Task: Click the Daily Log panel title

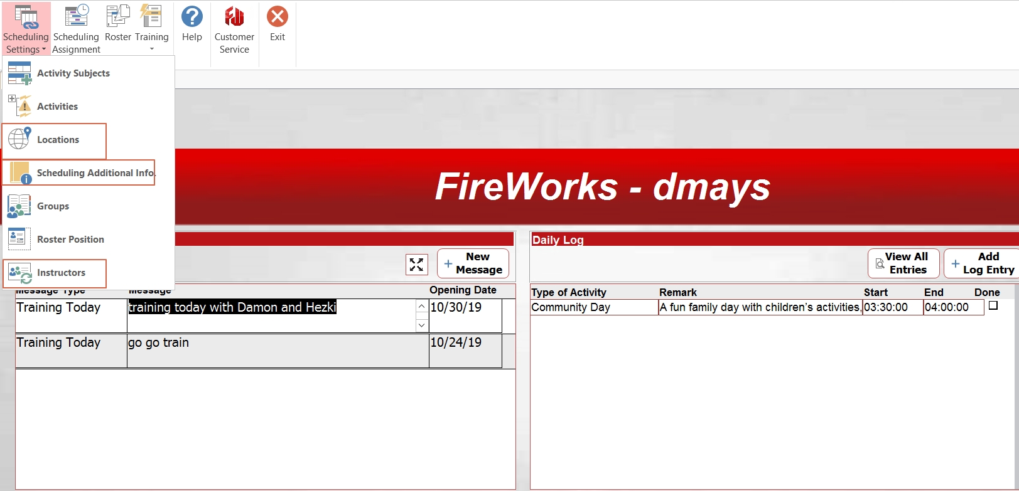Action: [558, 240]
